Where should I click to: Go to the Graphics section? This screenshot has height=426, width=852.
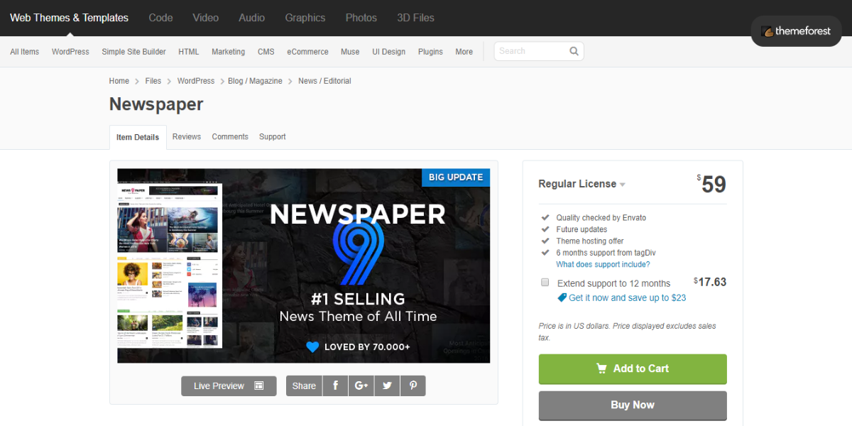(305, 18)
